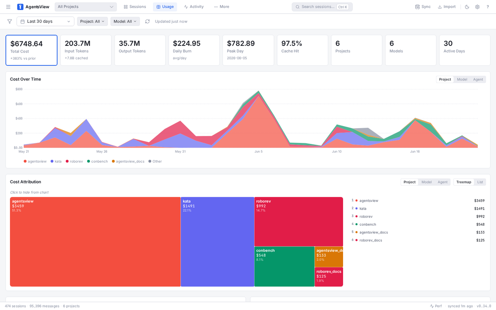Toggle agentsview_docs series in chart legend
Image resolution: width=496 pixels, height=310 pixels.
pyautogui.click(x=128, y=161)
